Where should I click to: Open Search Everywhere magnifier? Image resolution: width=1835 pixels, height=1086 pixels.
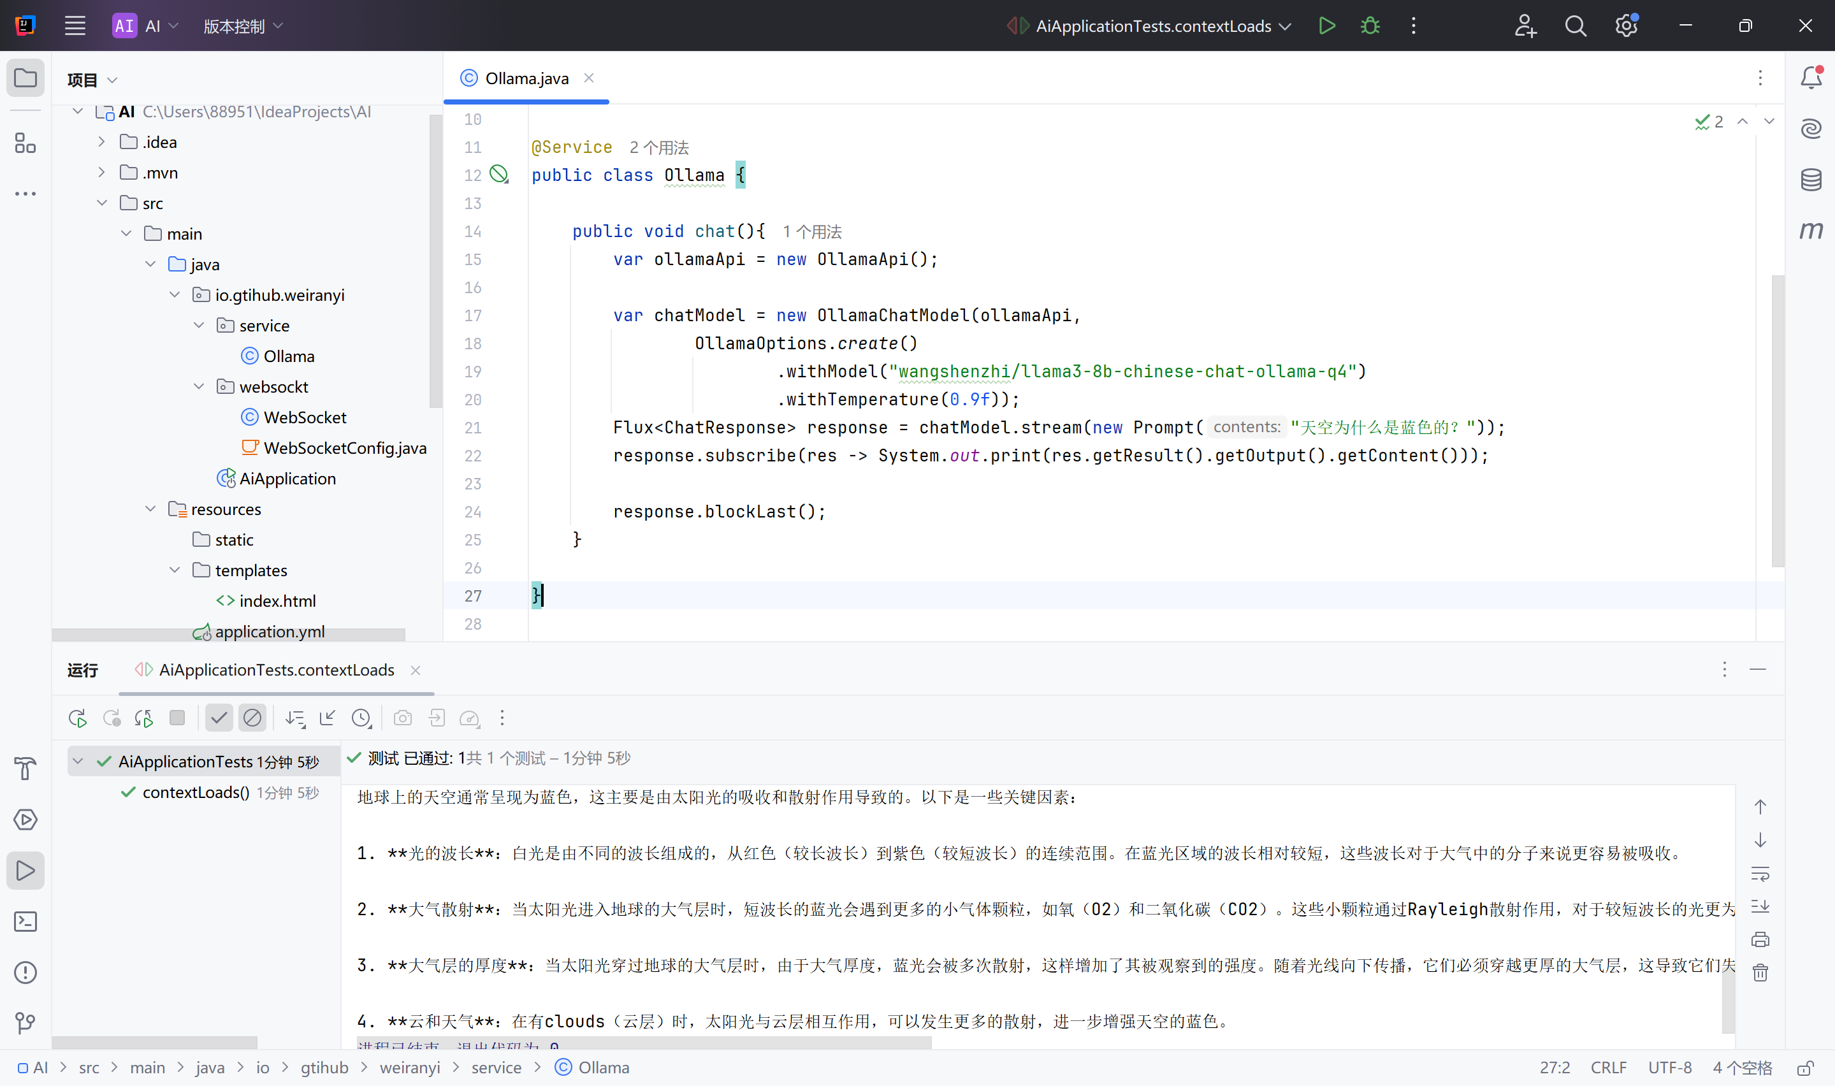pyautogui.click(x=1575, y=25)
